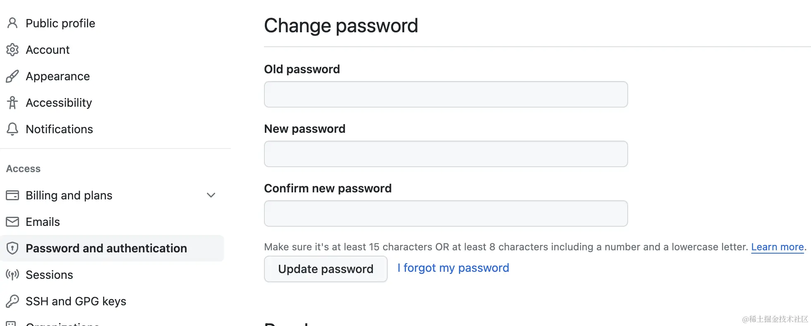Click the Billing credit card icon
This screenshot has width=811, height=326.
coord(12,195)
